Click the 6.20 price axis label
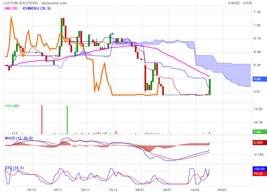Screen dimensions: 267x193 257,65
